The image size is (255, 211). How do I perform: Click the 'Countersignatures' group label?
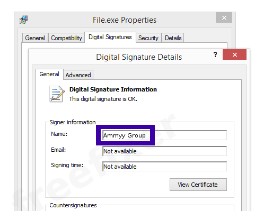click(73, 205)
